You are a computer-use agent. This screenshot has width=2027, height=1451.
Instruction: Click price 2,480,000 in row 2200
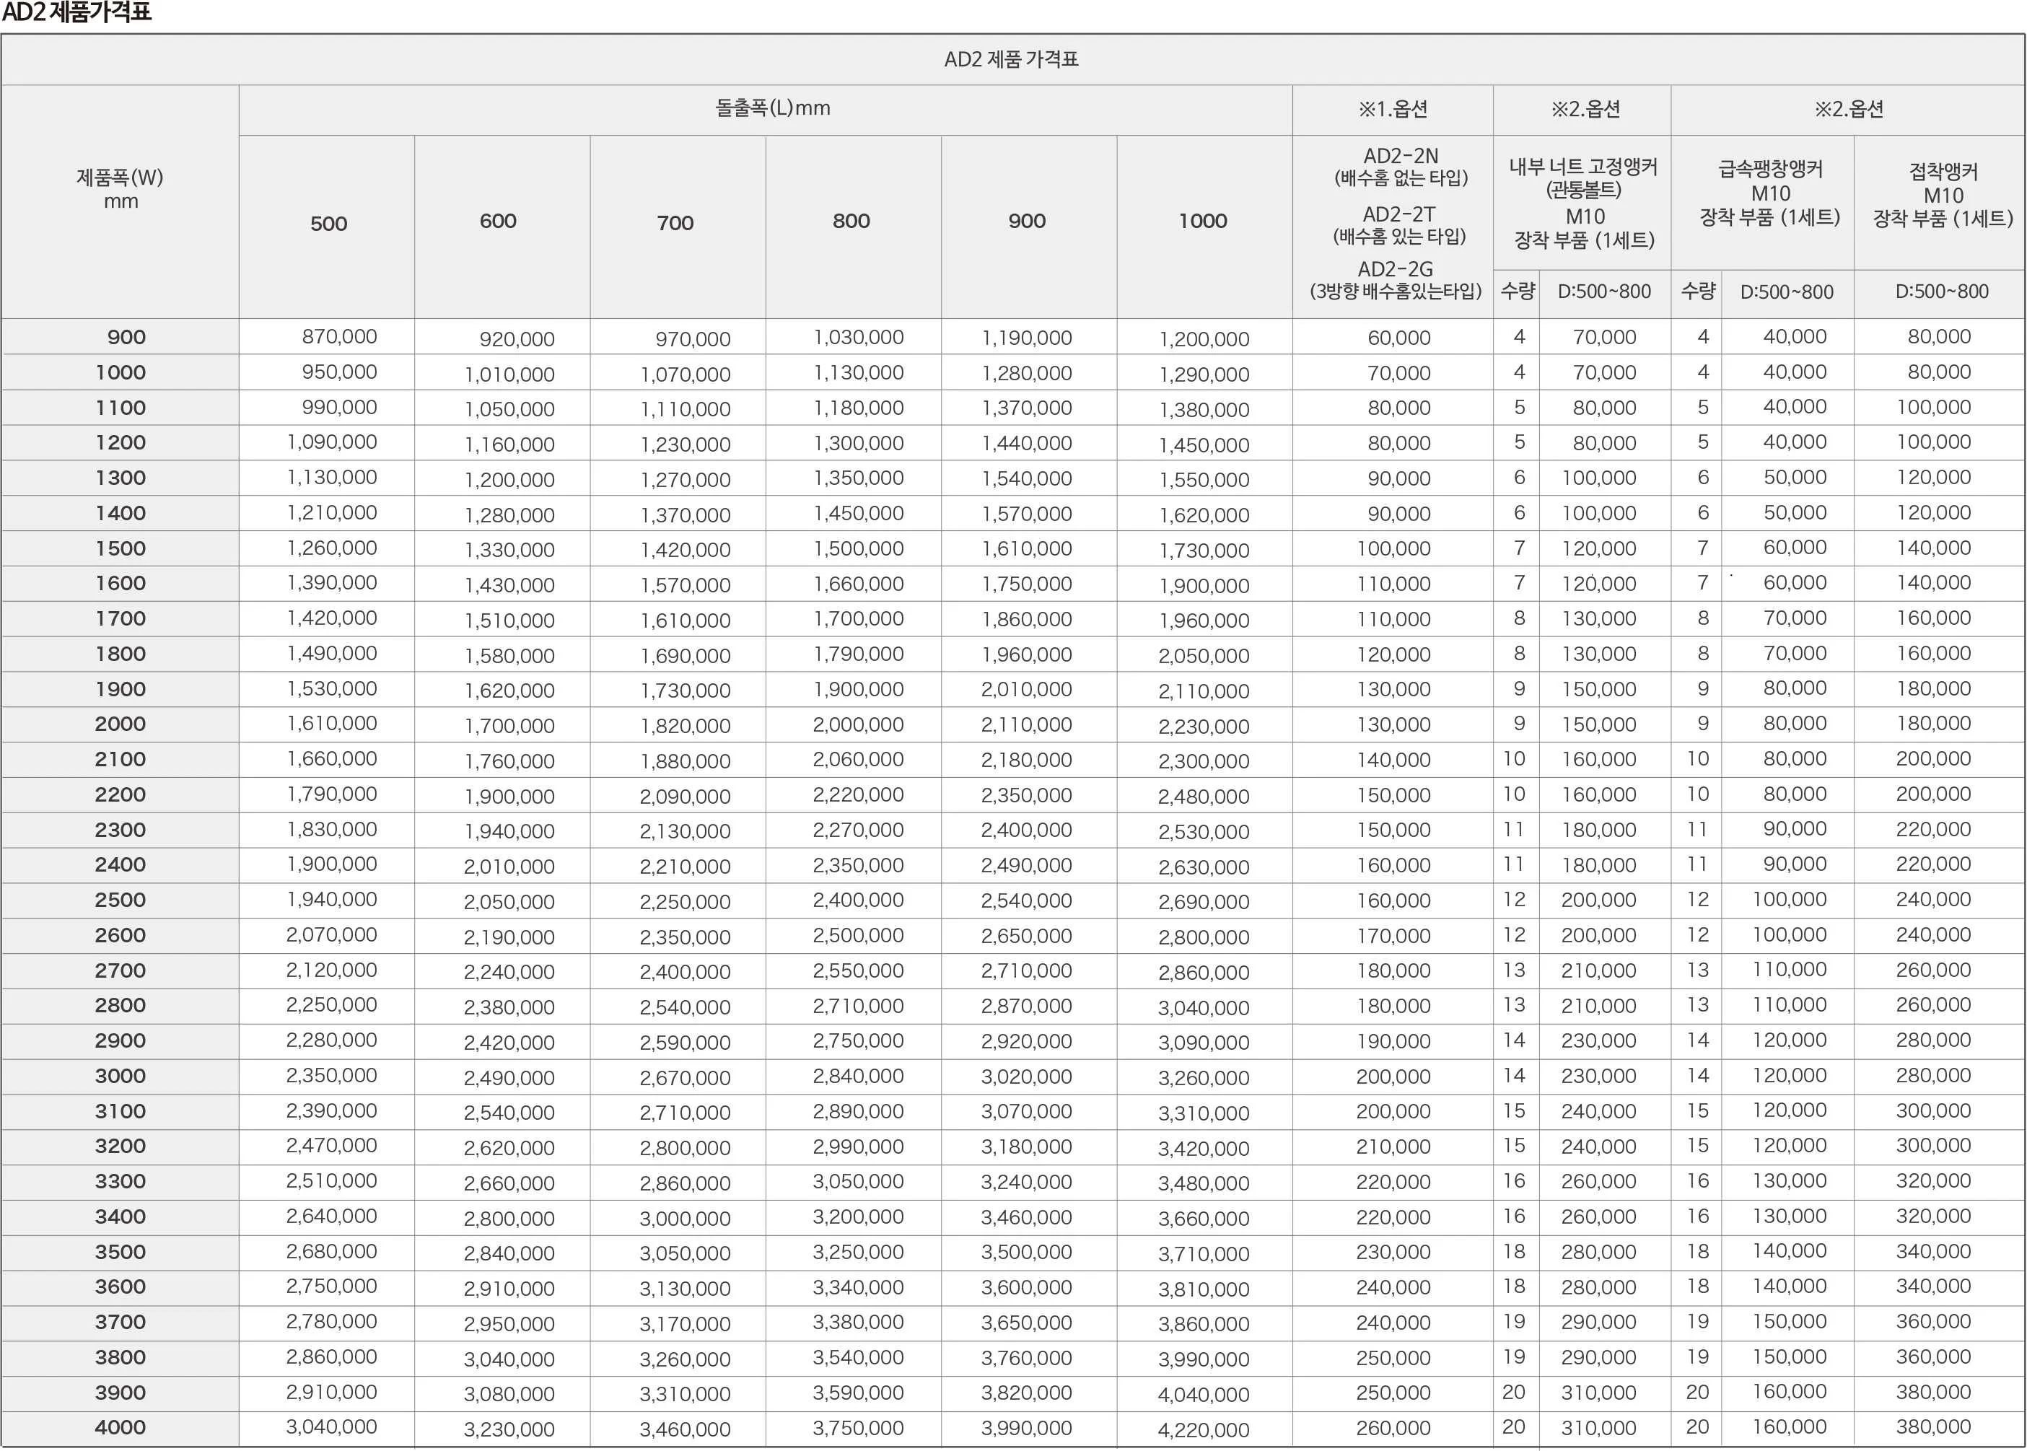(x=1204, y=797)
